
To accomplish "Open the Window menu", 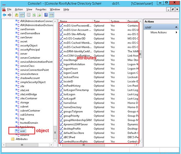I will pos(55,9).
